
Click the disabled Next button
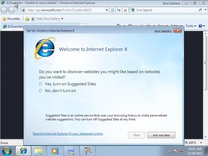tap(136, 135)
